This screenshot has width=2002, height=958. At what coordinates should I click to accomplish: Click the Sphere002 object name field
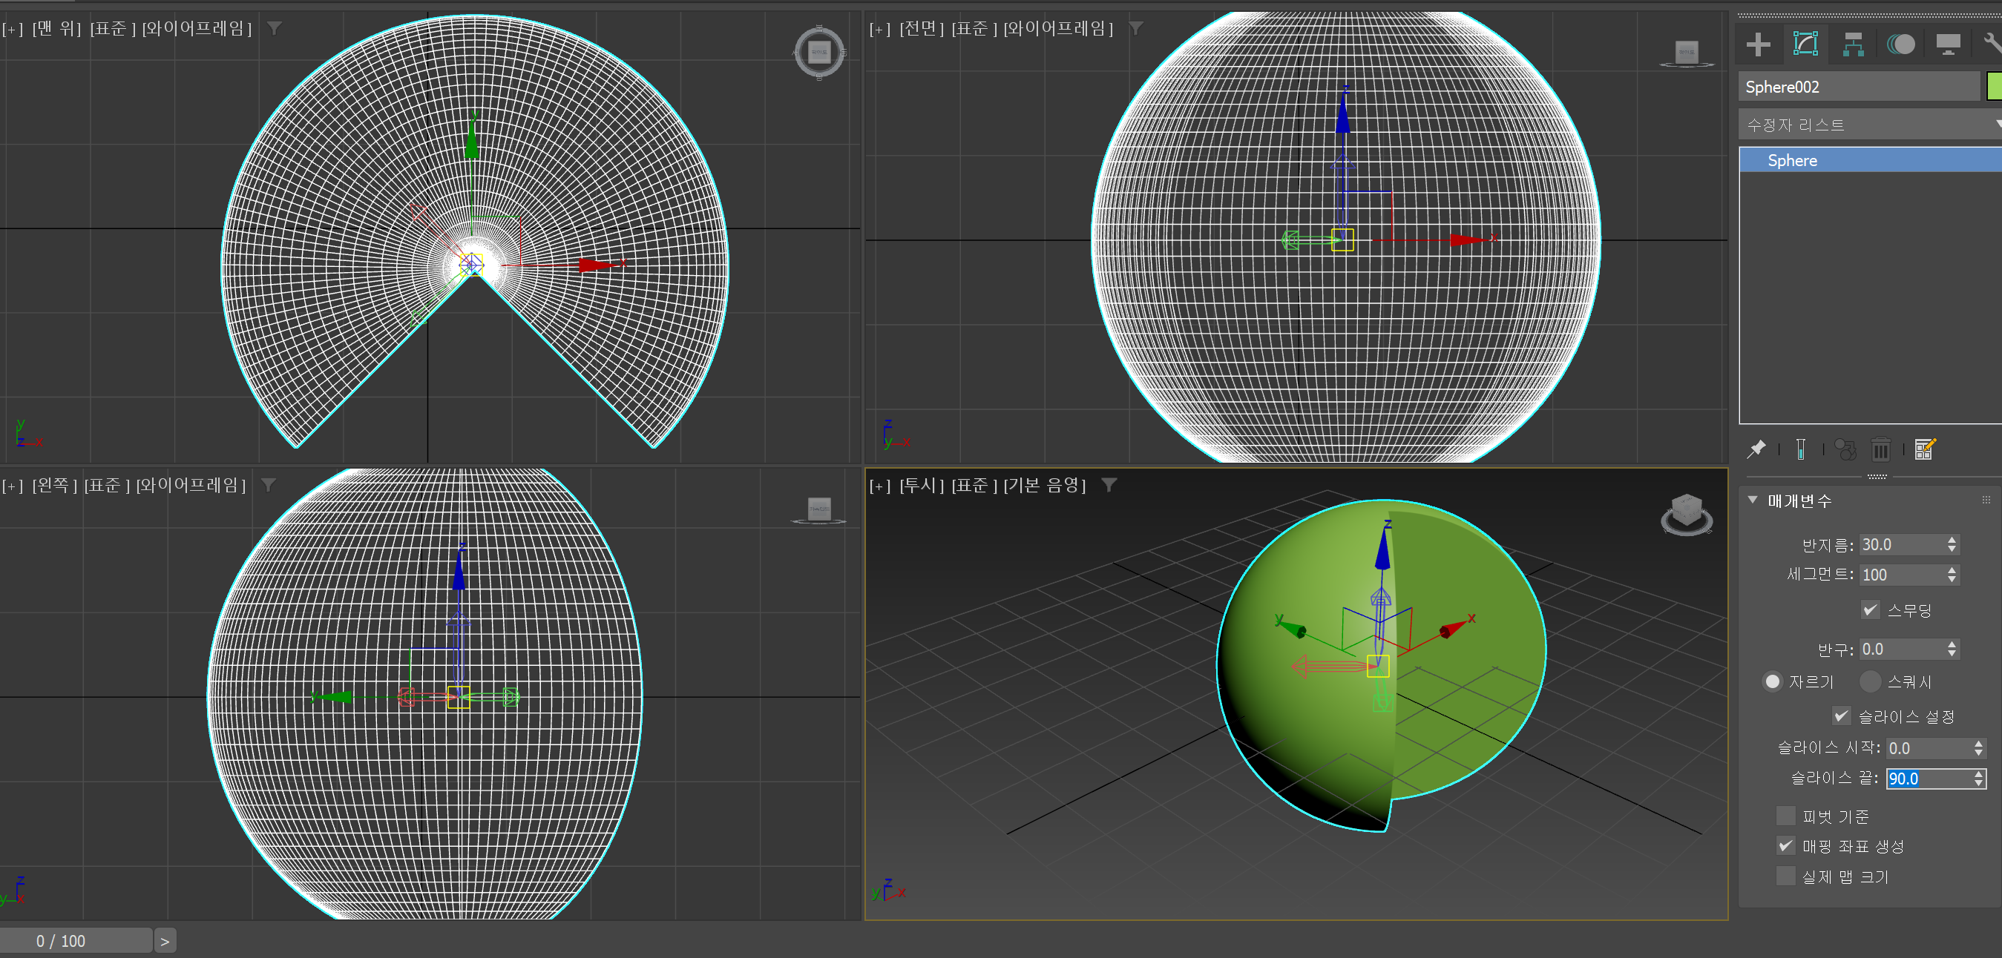click(1859, 86)
